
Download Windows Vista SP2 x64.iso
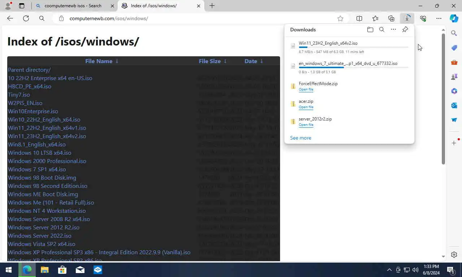pyautogui.click(x=42, y=244)
